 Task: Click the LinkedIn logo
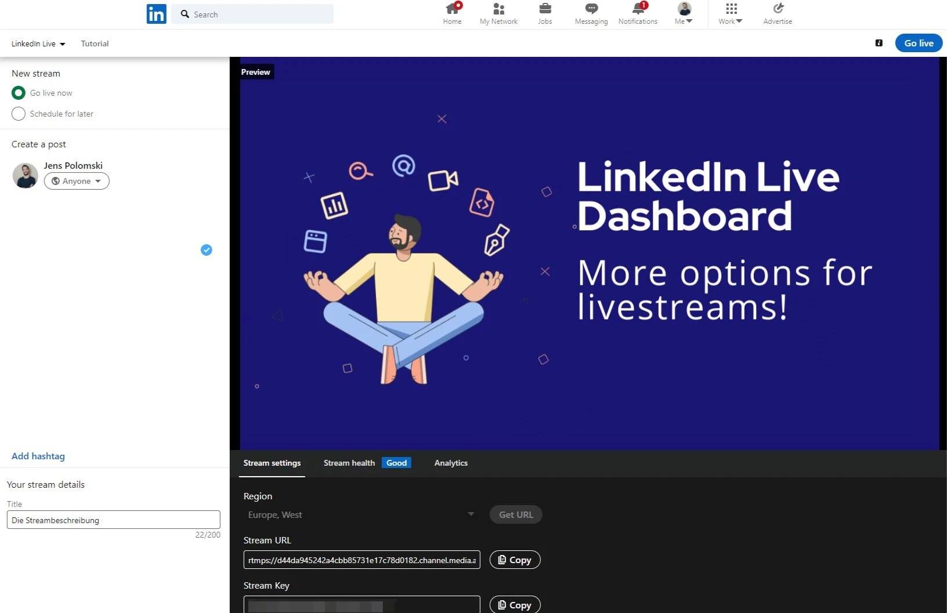[156, 13]
